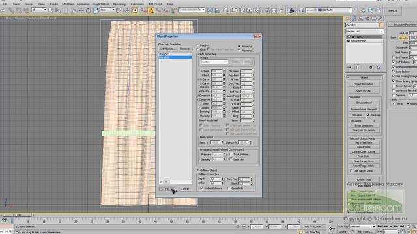Click the Add Objects button
The width and height of the screenshot is (417, 234).
click(167, 49)
